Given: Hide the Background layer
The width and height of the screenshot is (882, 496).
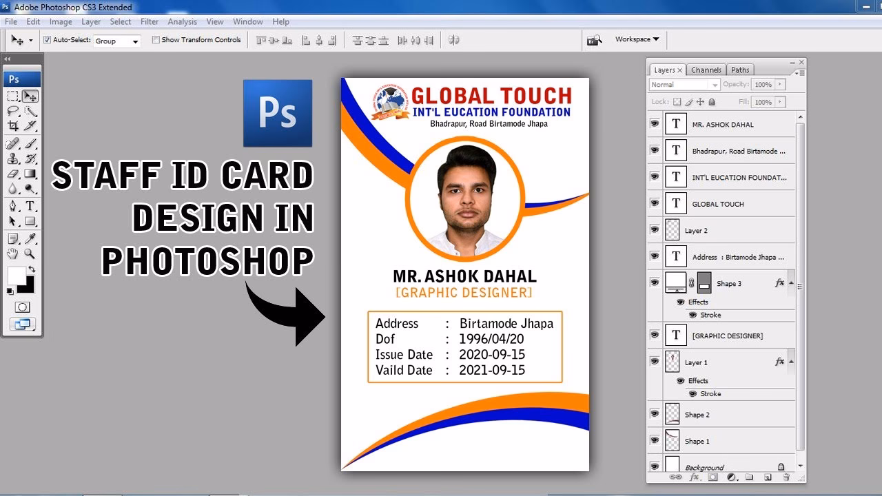Looking at the screenshot, I should [x=655, y=466].
